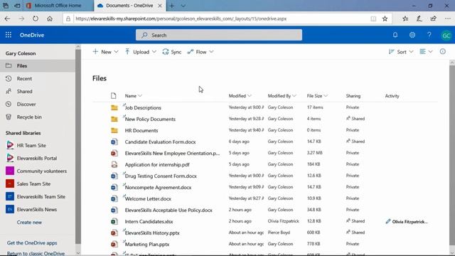Click the file type column header icon
This screenshot has width=455, height=256.
coord(114,95)
